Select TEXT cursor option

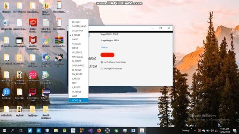tap(78, 83)
